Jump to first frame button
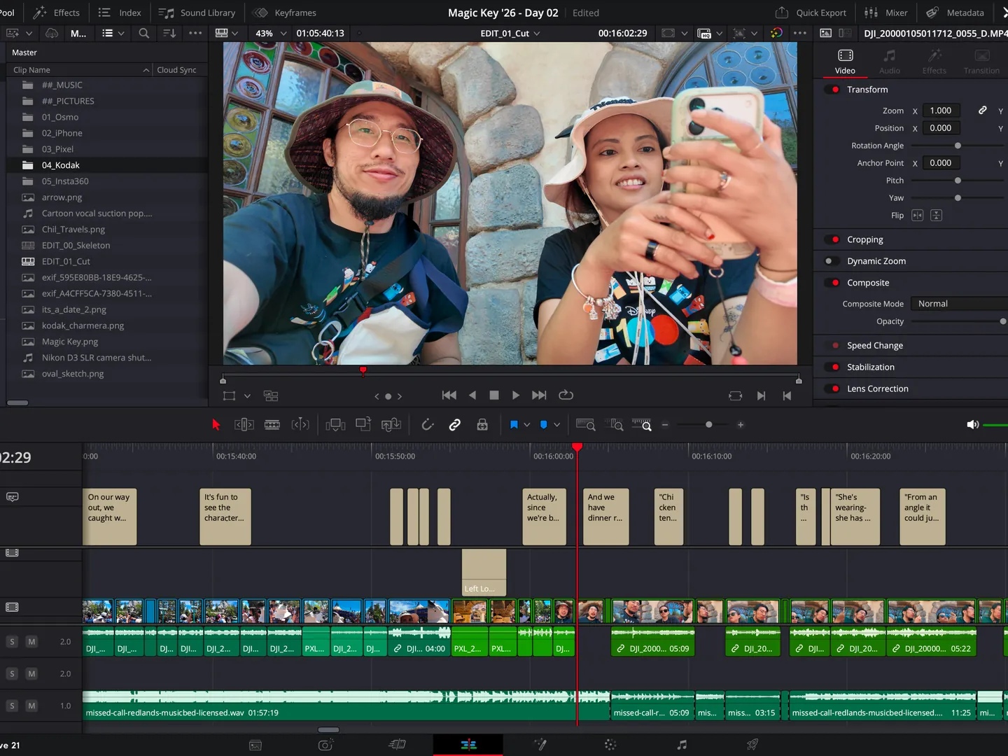 click(x=449, y=395)
